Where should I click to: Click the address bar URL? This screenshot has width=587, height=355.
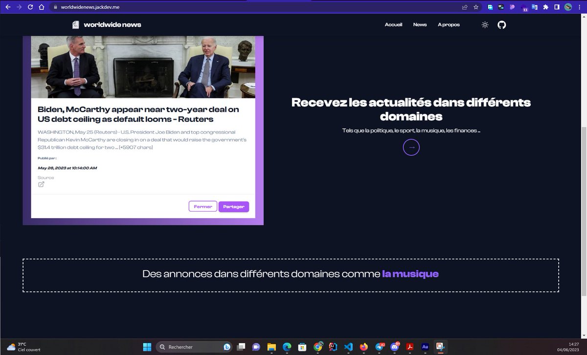coord(90,7)
